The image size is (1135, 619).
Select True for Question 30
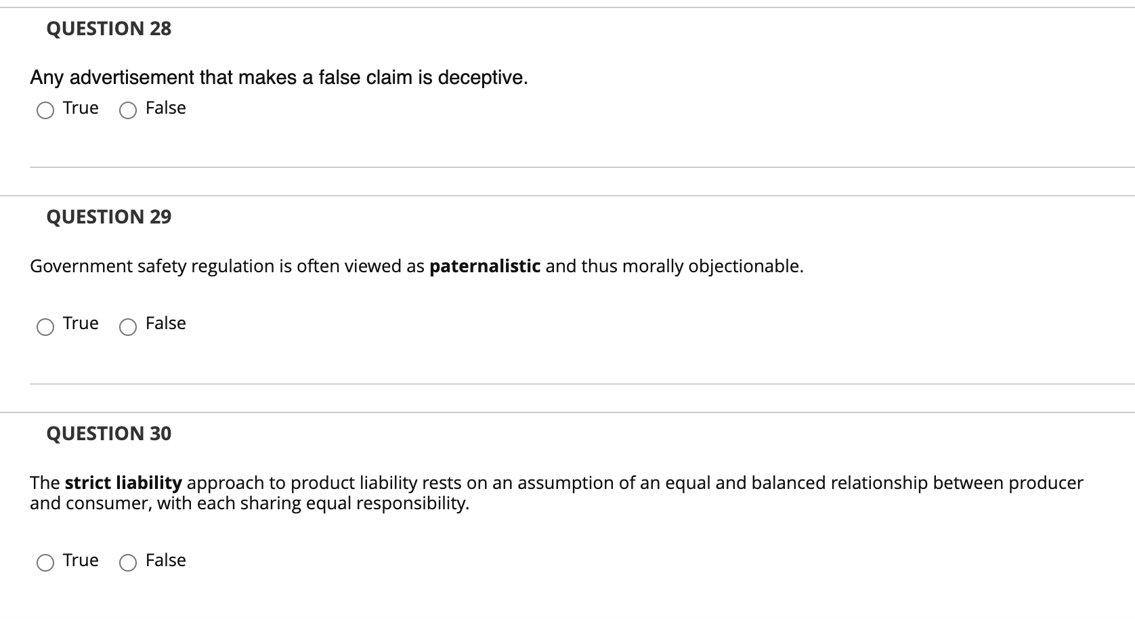click(45, 563)
